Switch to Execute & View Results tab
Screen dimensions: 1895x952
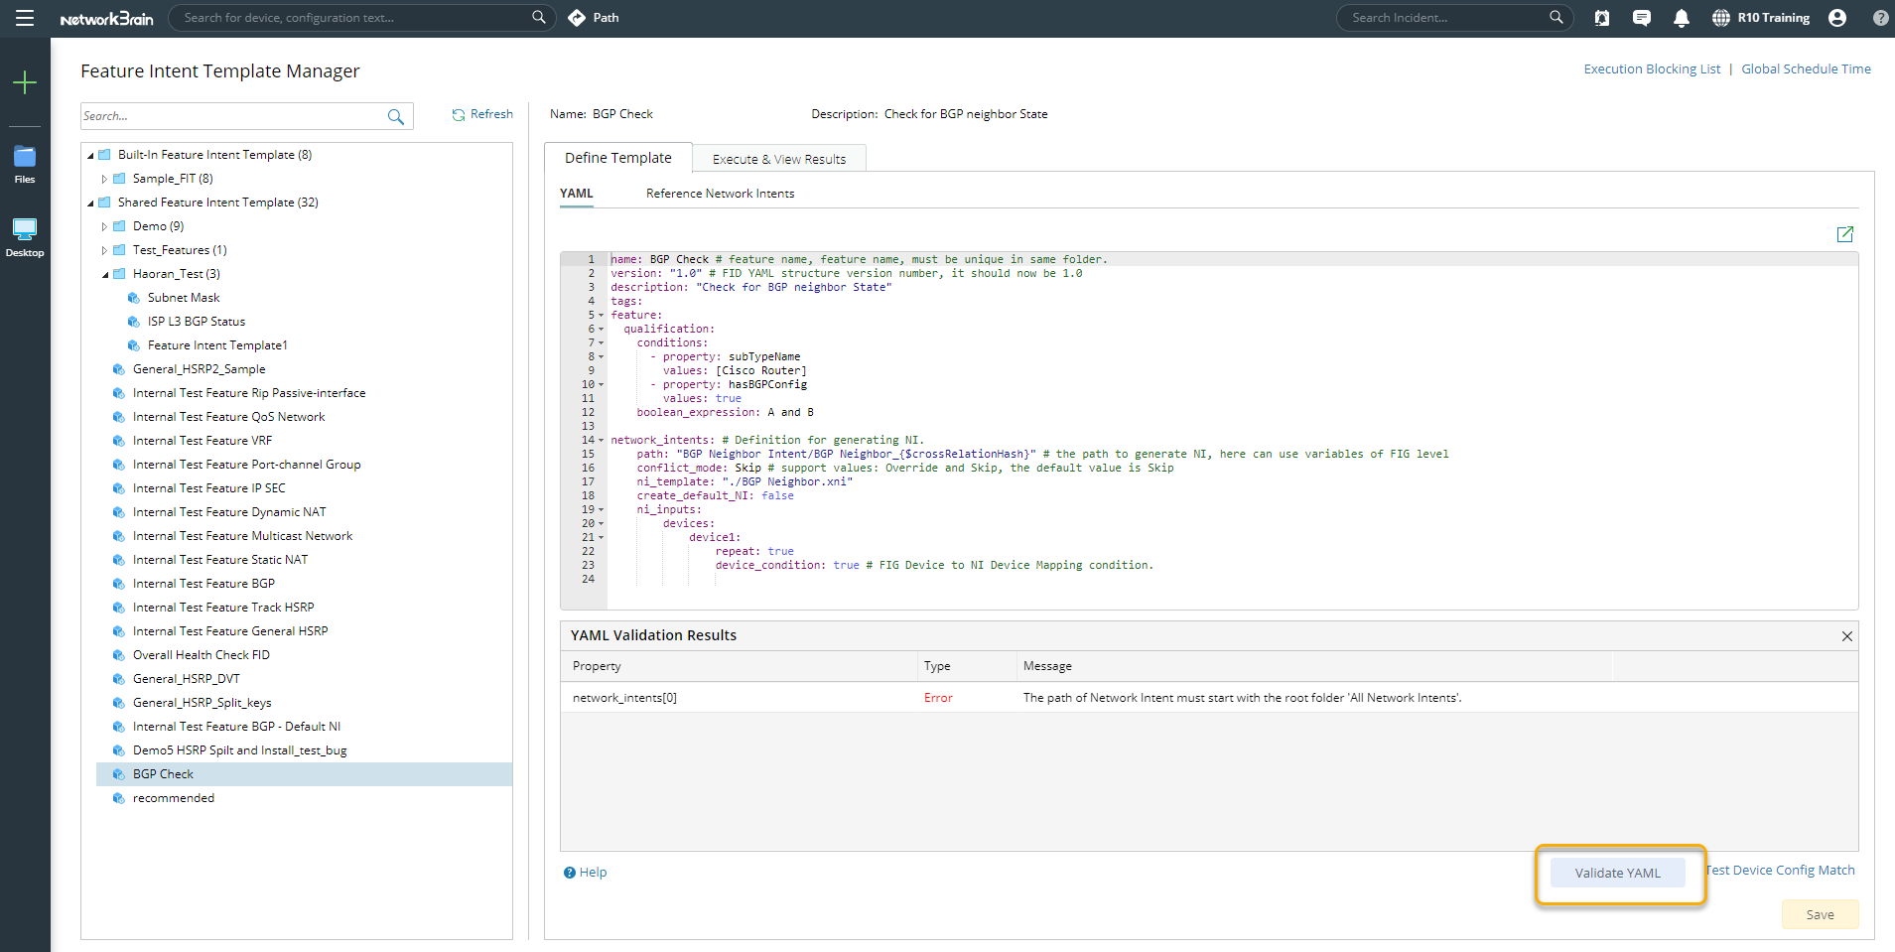point(778,159)
